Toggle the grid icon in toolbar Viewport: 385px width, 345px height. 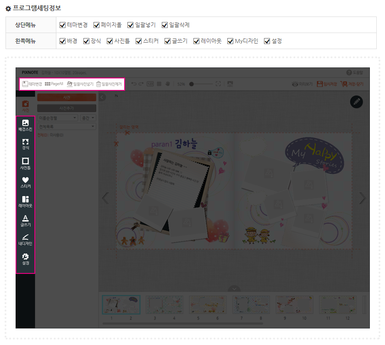point(159,84)
